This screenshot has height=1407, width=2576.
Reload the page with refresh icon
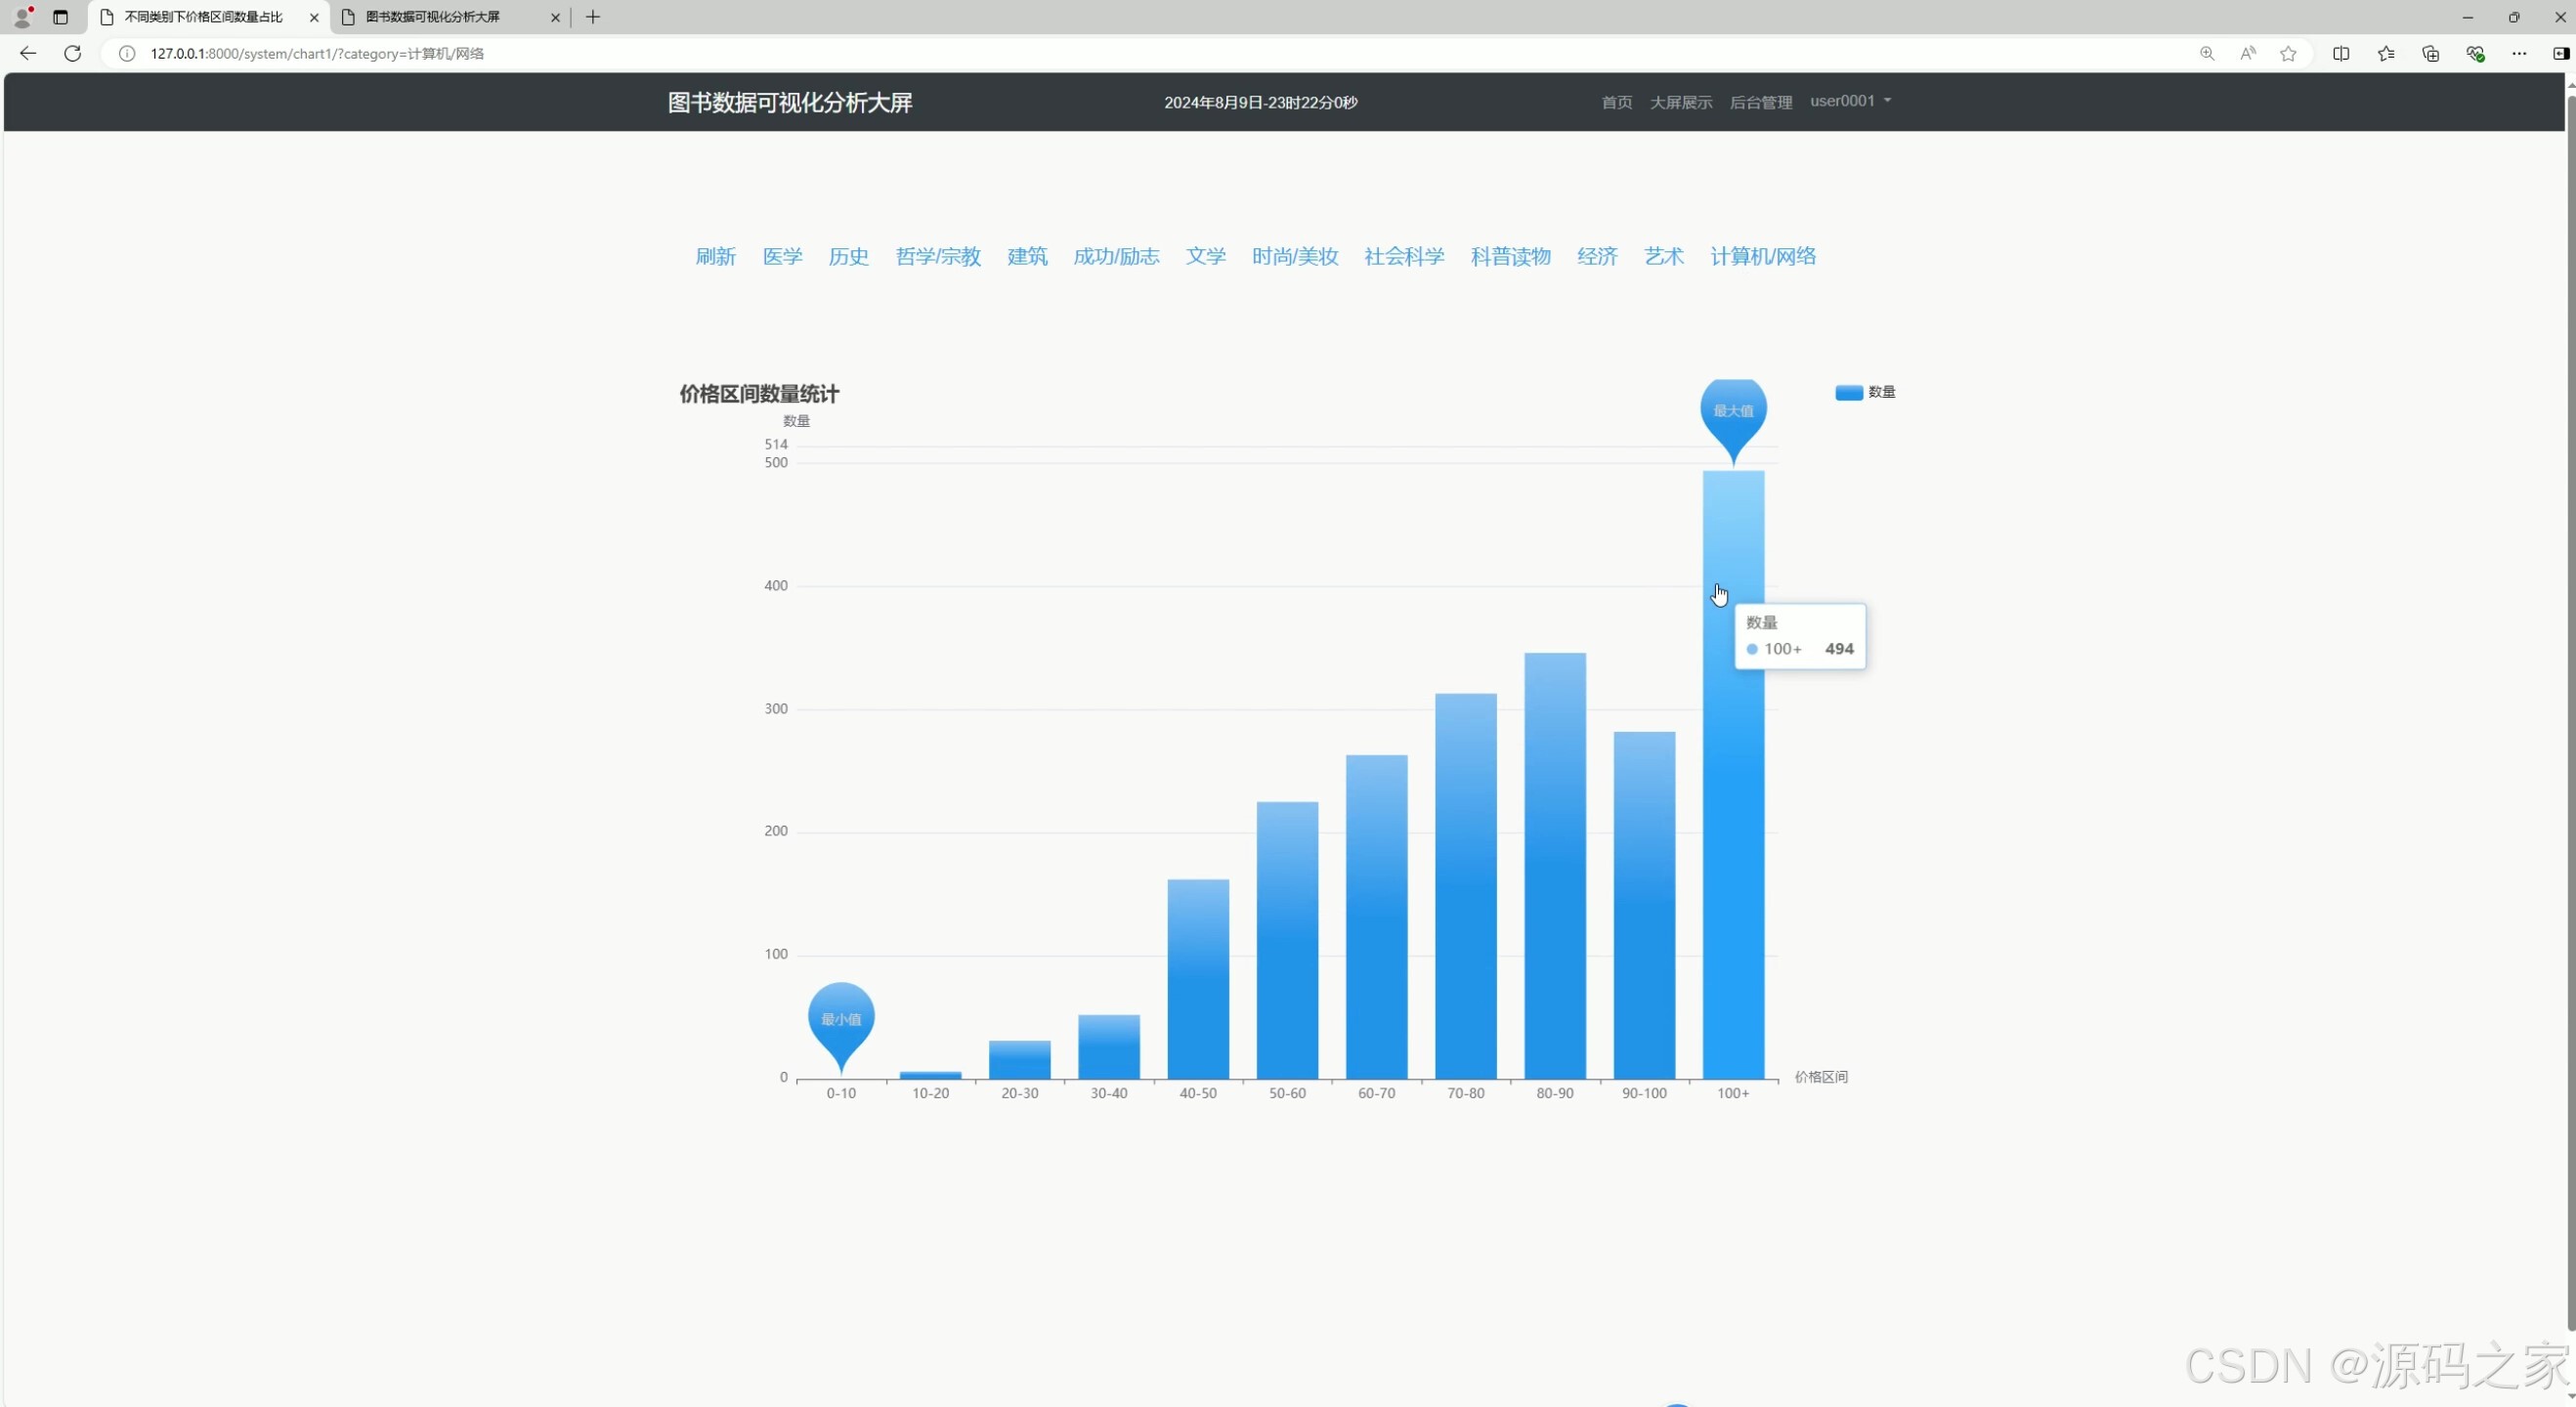pos(72,53)
